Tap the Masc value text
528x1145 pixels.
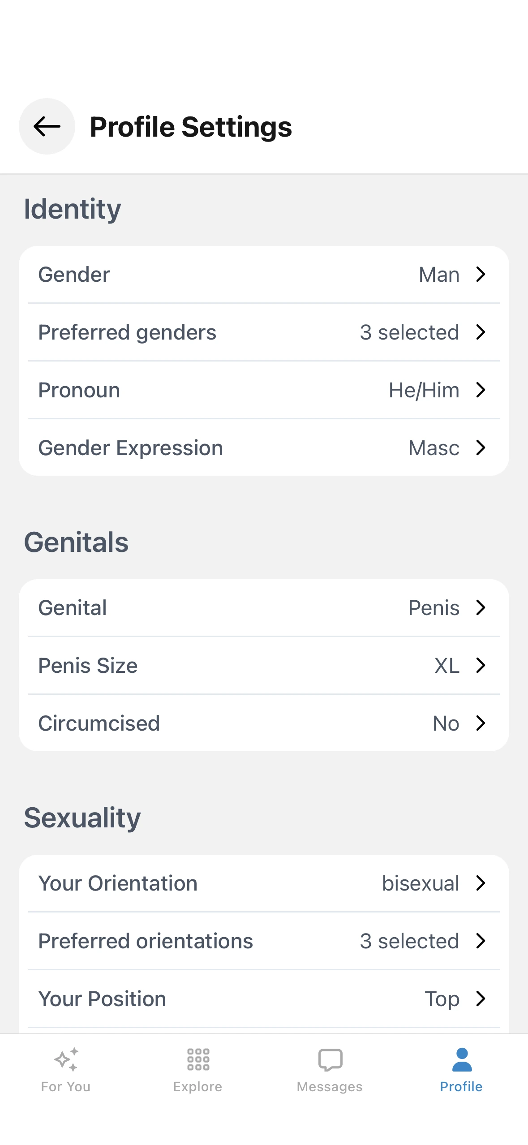point(434,448)
